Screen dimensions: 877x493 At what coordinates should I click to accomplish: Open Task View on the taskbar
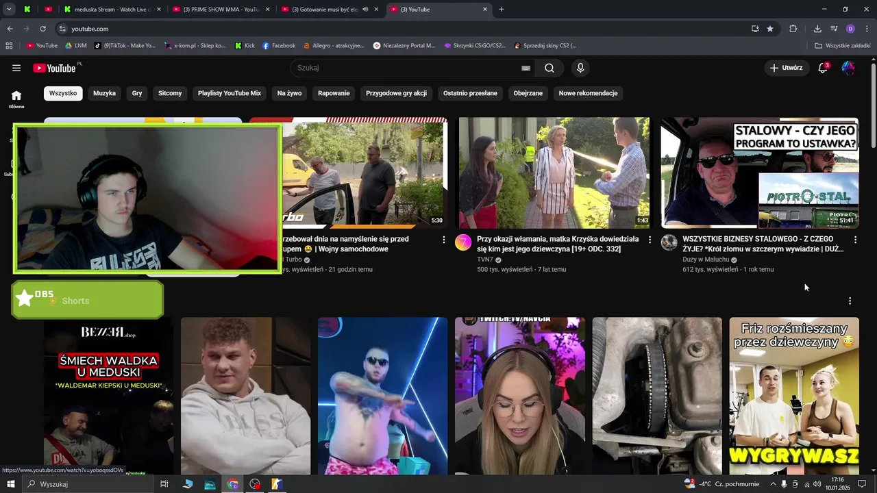pos(164,484)
